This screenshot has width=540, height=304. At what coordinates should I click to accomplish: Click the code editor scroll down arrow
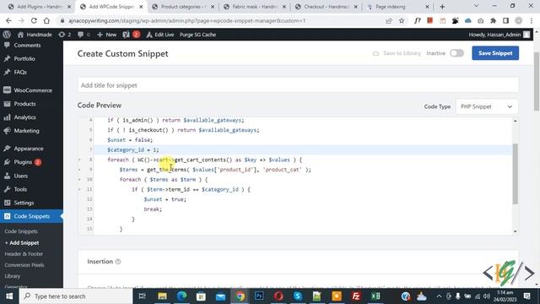click(x=516, y=231)
